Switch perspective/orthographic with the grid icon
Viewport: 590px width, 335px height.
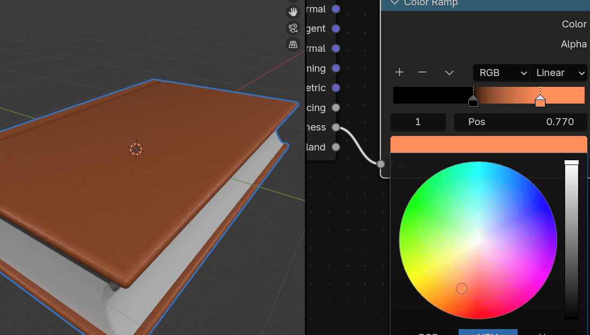coord(293,45)
